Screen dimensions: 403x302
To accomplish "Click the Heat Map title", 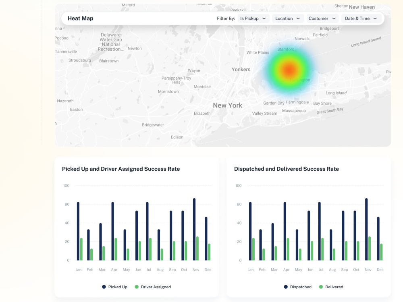I will (x=81, y=19).
